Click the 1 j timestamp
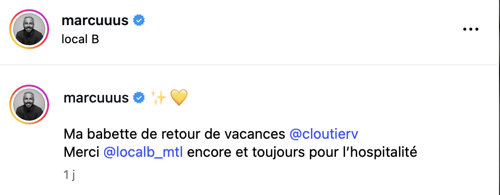500x195 pixels. coord(69,175)
